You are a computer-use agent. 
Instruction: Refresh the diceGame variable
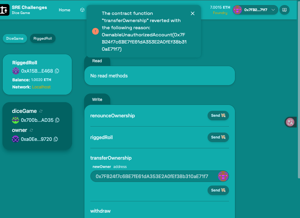coord(41,111)
